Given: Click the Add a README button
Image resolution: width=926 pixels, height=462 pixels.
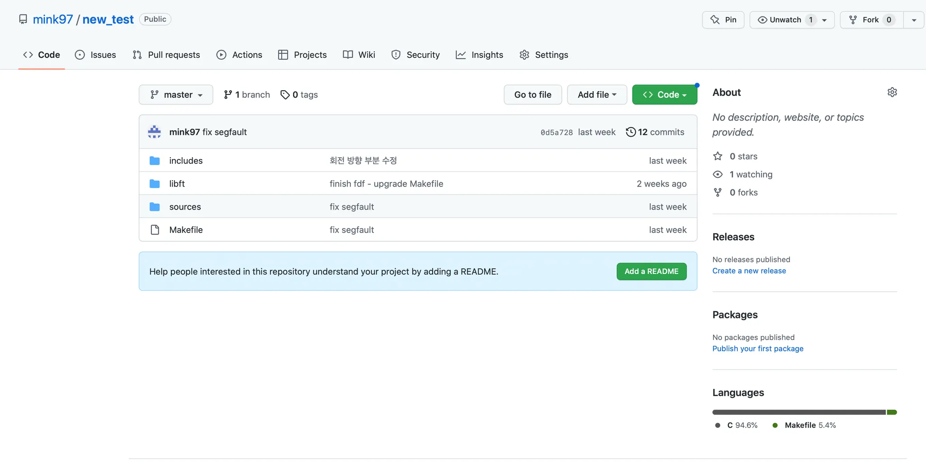Looking at the screenshot, I should (652, 271).
